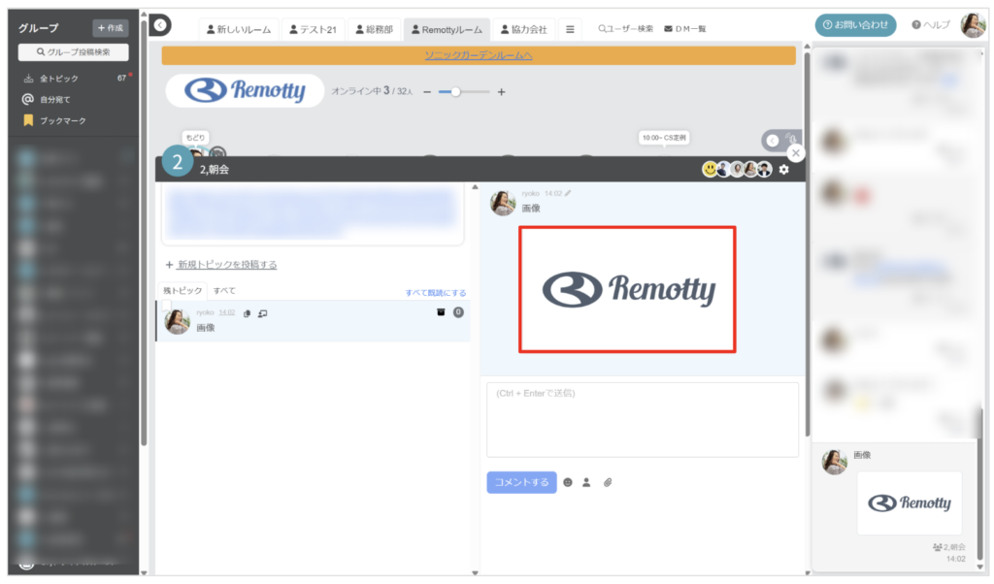Click the share-screen icon on ryoko's topic
Screen dimensions: 994x584
click(262, 313)
